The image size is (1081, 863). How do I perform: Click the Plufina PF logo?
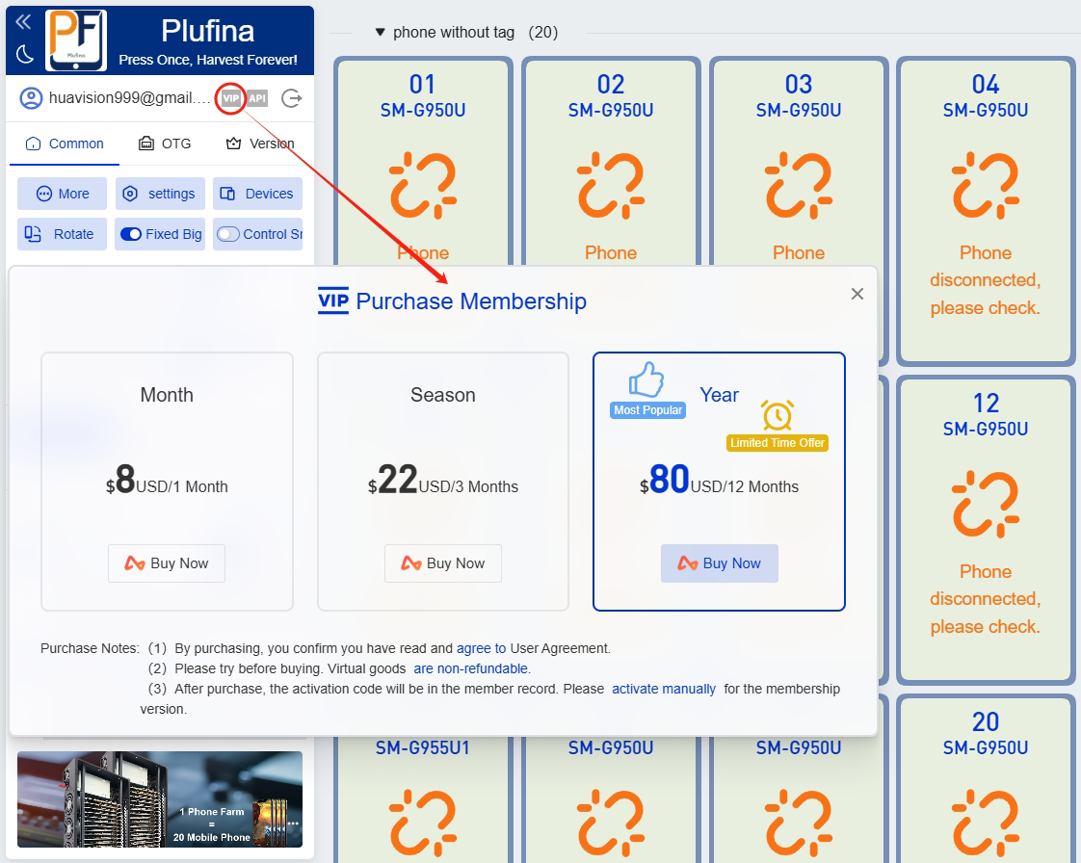[x=76, y=40]
